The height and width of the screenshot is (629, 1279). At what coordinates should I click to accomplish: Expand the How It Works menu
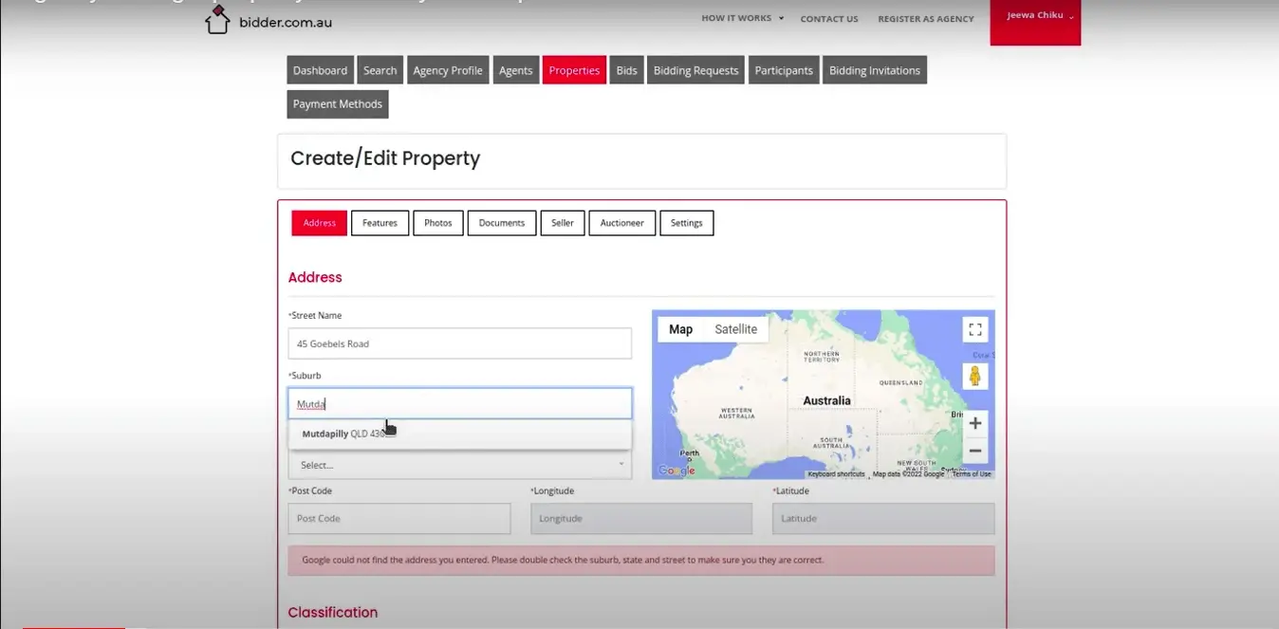tap(742, 18)
